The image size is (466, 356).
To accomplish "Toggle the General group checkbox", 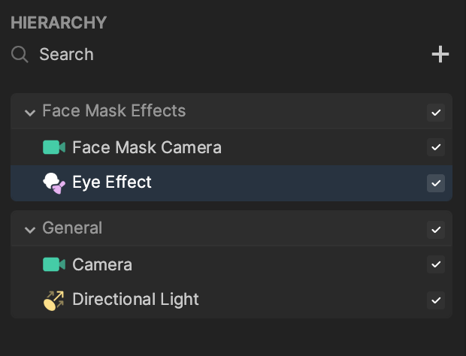I will click(x=436, y=230).
